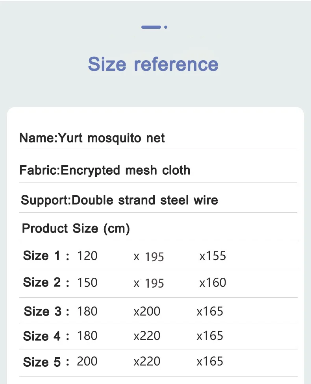Viewport: 311px width, 384px height.
Task: Click the Size 3 label
Action: [46, 312]
